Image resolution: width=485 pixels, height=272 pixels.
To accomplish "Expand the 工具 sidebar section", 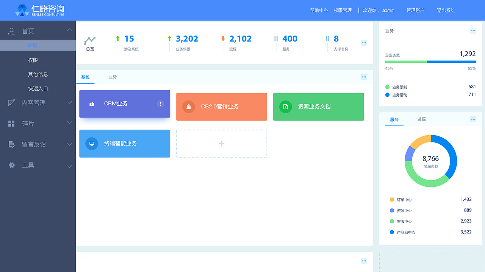I will [x=69, y=165].
